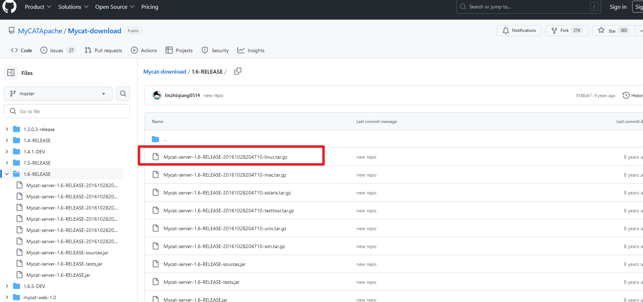
Task: Click tests.jar file icon in sidebar tree
Action: (20, 263)
